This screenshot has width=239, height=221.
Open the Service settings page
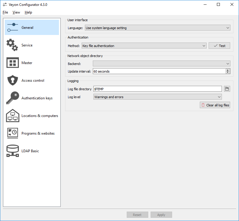(x=32, y=45)
